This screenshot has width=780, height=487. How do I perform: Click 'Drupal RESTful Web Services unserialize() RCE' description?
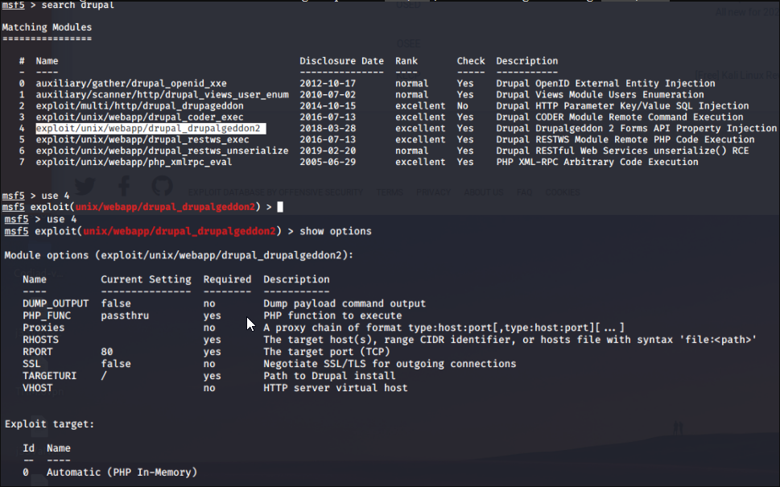pos(622,151)
